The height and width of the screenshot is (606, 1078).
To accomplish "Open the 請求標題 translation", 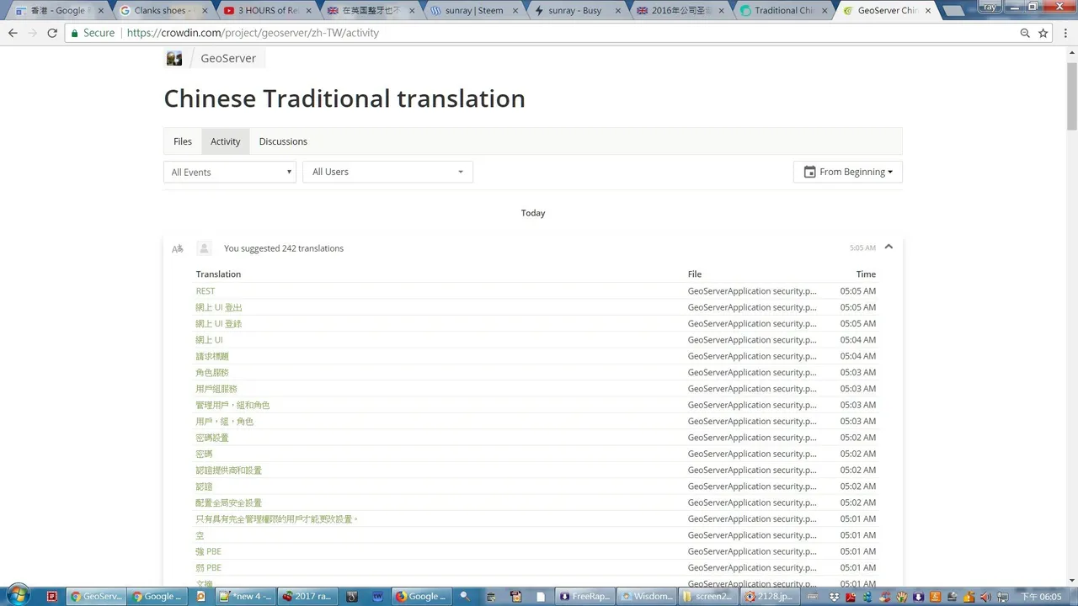I will (212, 356).
